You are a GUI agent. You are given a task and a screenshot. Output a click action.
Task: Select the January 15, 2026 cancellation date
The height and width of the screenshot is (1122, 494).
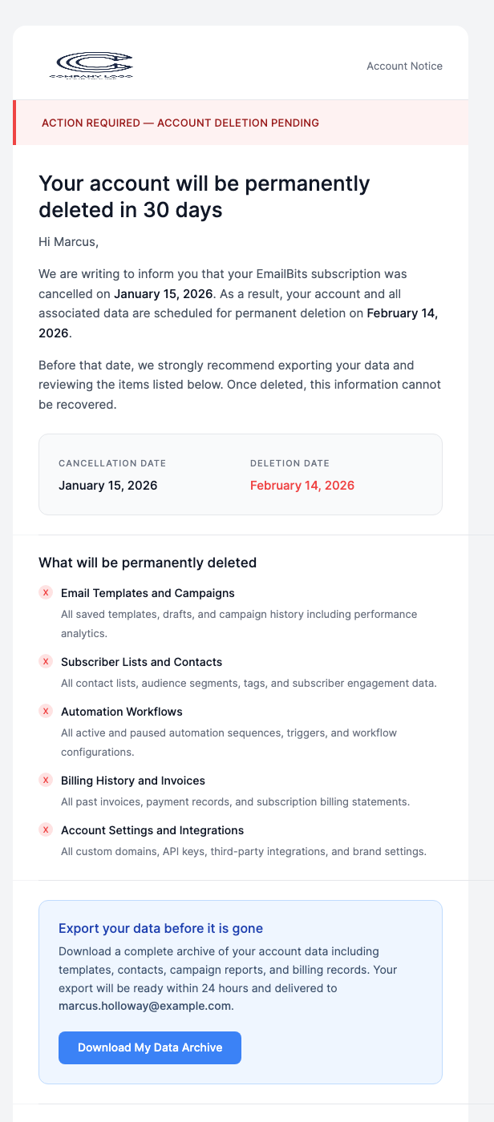tap(108, 485)
